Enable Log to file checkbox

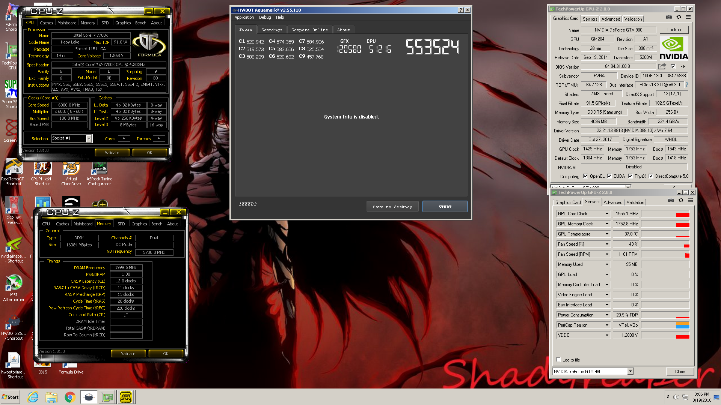click(558, 360)
